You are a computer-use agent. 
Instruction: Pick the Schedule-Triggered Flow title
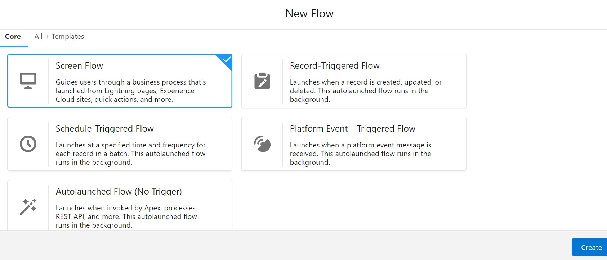point(105,129)
